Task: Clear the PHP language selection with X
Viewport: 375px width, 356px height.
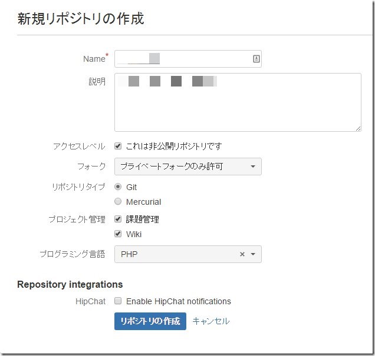Action: [x=242, y=254]
